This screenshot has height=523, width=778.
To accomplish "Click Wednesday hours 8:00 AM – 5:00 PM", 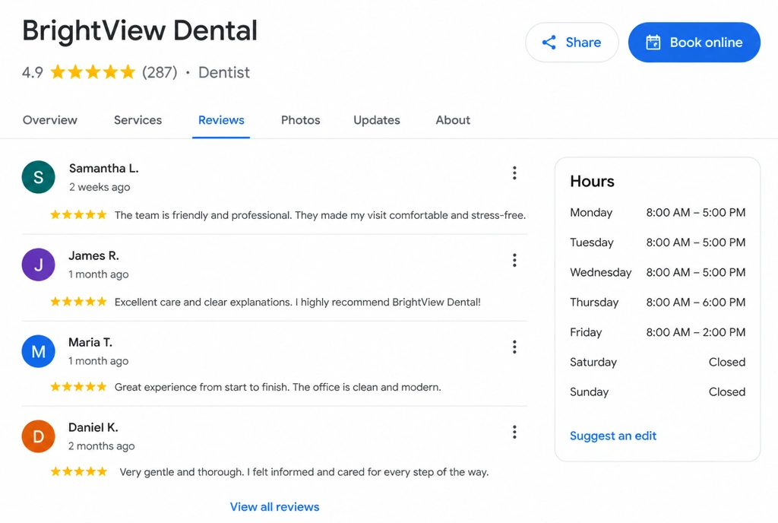I will point(696,272).
